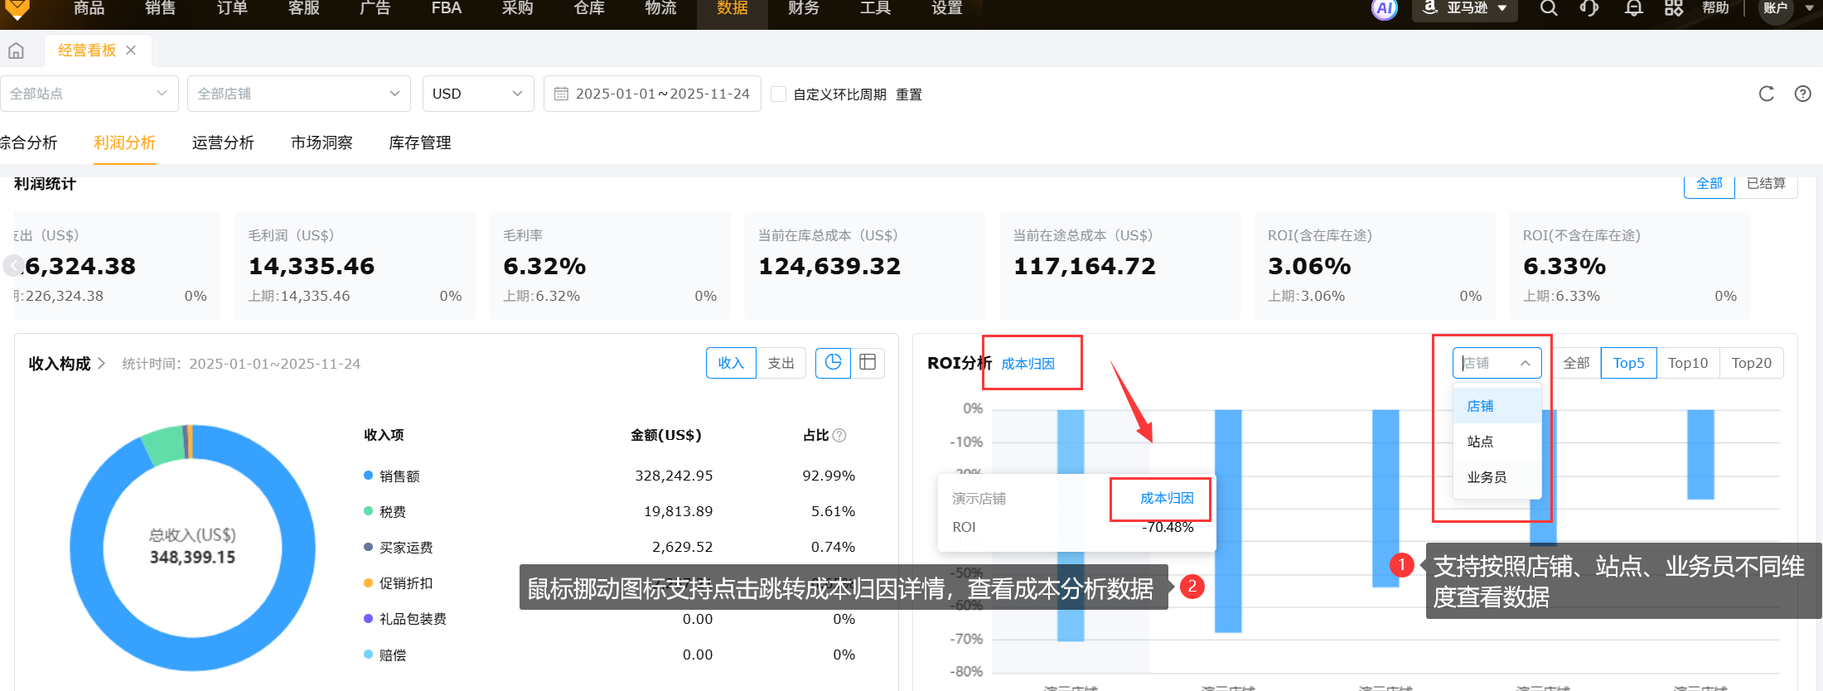Viewport: 1823px width, 691px height.
Task: Select Top5 in ROI analysis
Action: (x=1628, y=363)
